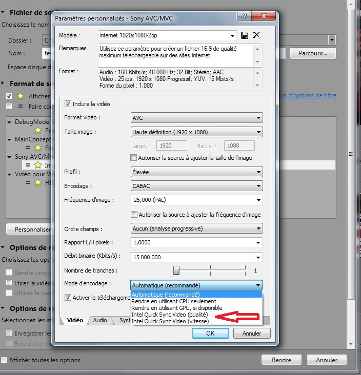This screenshot has height=375, width=361.
Task: Open Ordre champs dropdown
Action: click(x=196, y=228)
